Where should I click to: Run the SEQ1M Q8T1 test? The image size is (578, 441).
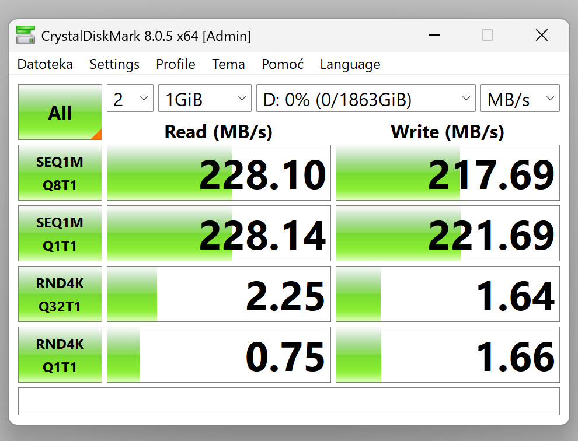click(x=60, y=173)
